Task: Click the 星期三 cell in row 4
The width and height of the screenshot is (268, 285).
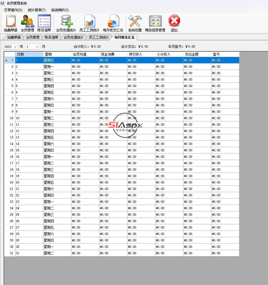Action: pos(57,79)
